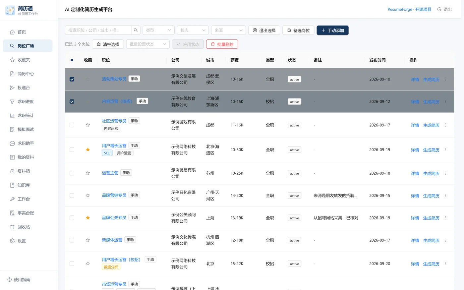Click the 备选岗位 button
464x290 pixels.
[298, 30]
